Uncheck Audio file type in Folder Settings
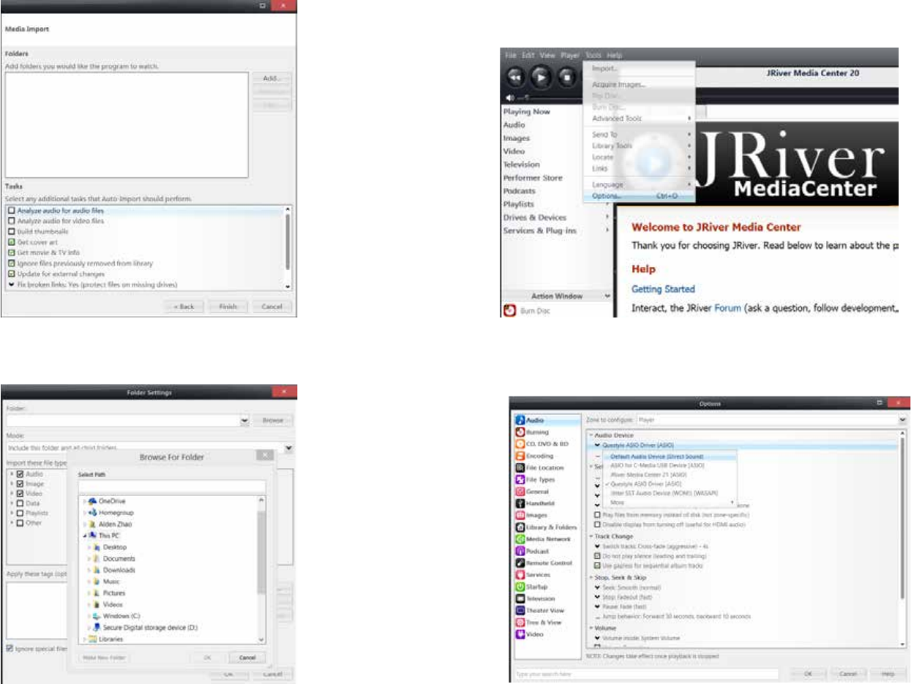The height and width of the screenshot is (684, 911). (x=20, y=474)
